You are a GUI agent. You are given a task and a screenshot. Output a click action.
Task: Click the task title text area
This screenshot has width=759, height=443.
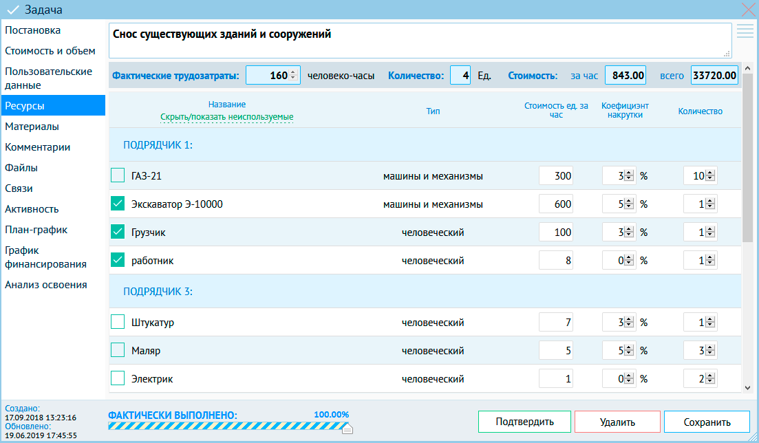420,41
